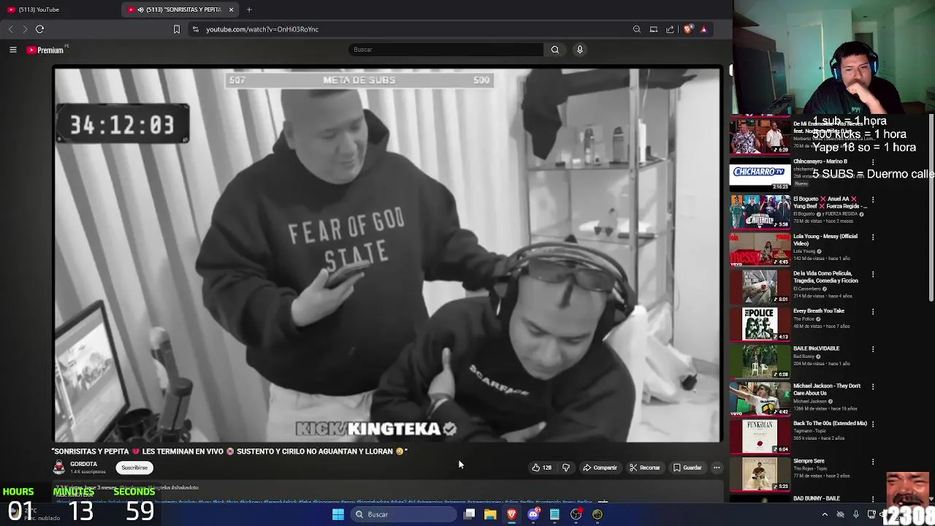935x526 pixels.
Task: Share the page with the browser share icon
Action: click(670, 29)
